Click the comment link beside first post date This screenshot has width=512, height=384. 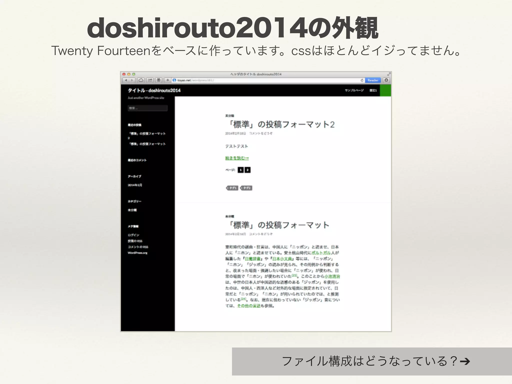(x=261, y=133)
